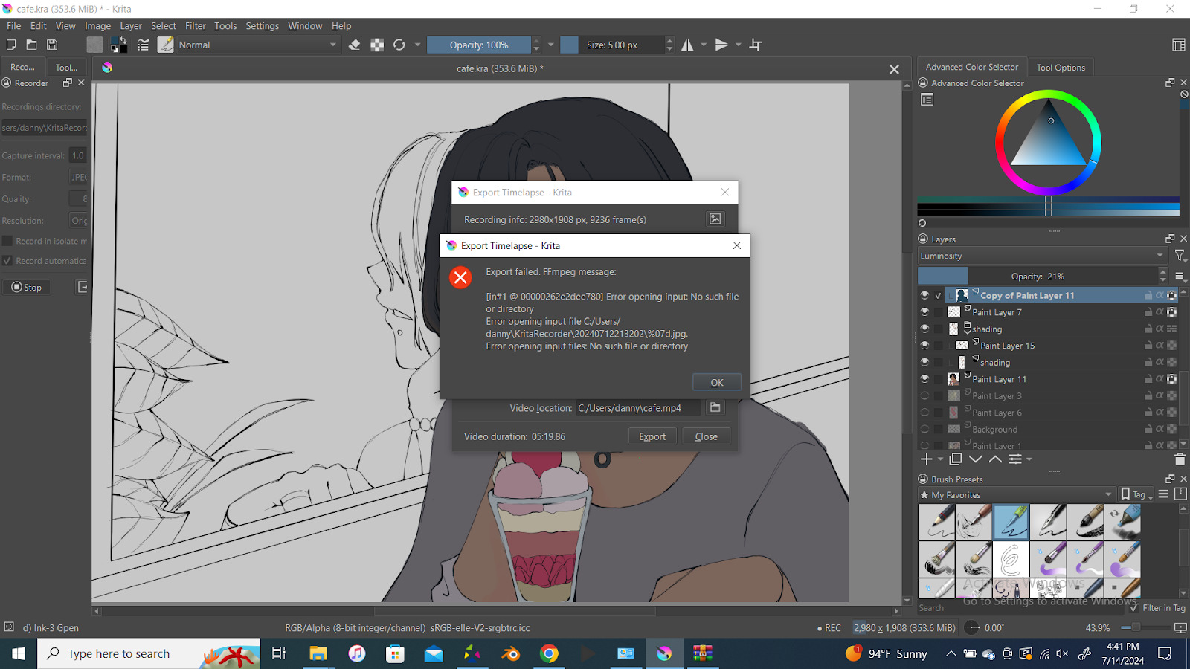Image resolution: width=1190 pixels, height=669 pixels.
Task: Move layer up with the up arrow
Action: tap(995, 459)
